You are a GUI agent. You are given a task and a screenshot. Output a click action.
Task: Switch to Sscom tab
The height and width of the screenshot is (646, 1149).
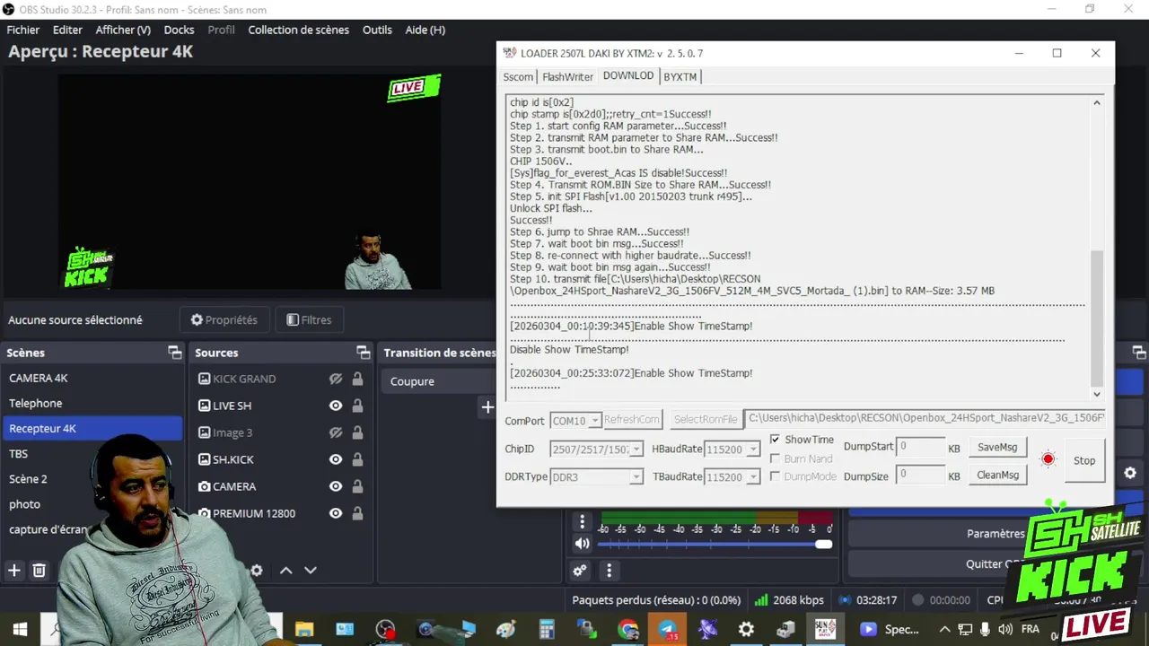click(518, 77)
